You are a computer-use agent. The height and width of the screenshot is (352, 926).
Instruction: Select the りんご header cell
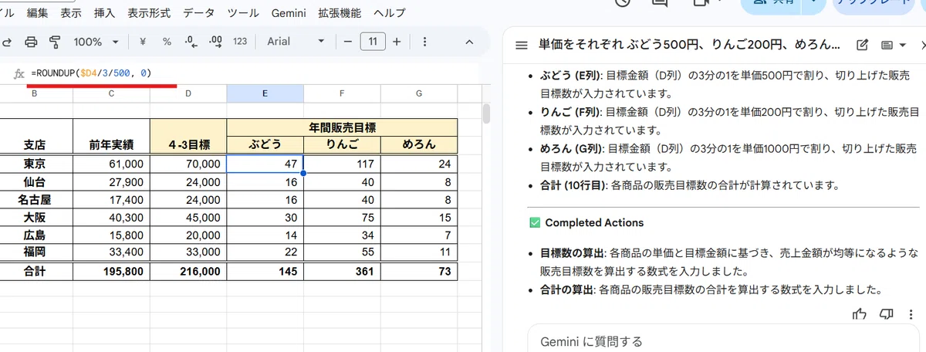tap(342, 144)
